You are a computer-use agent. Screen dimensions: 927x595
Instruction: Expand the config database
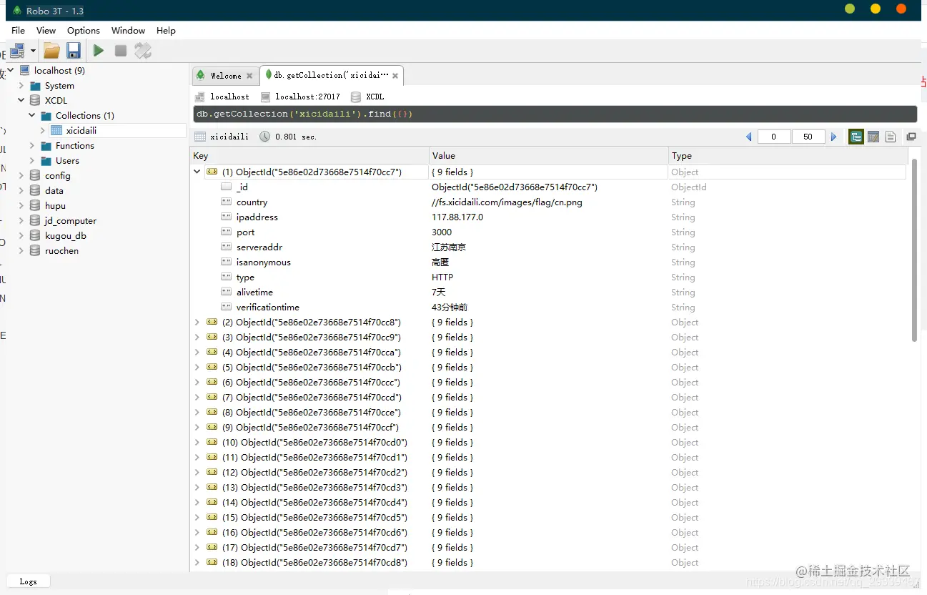pyautogui.click(x=21, y=175)
